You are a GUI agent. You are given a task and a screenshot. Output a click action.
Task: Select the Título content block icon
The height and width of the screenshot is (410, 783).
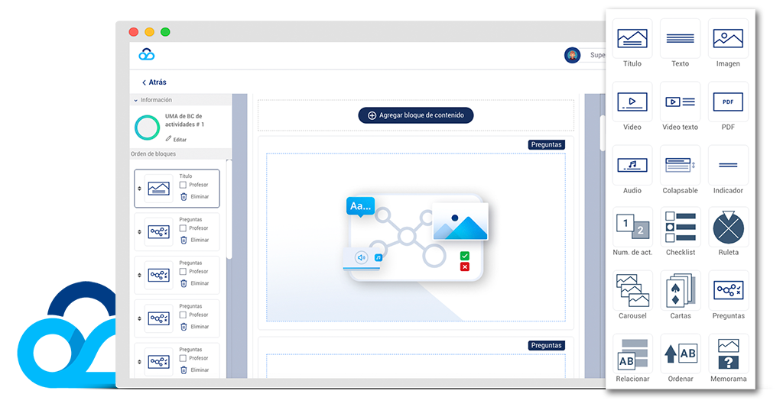point(632,39)
